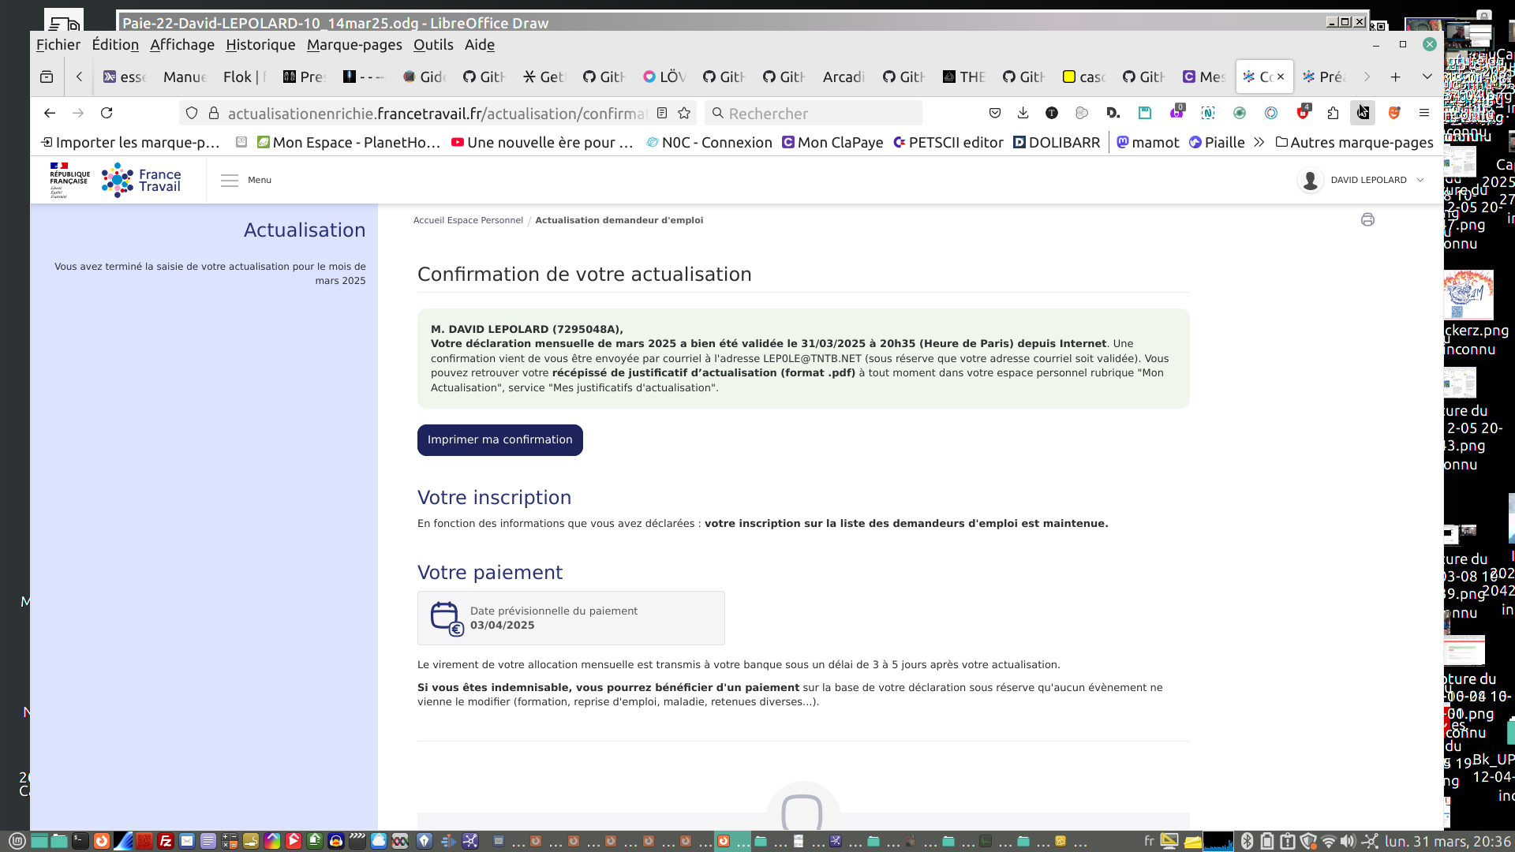Viewport: 1515px width, 852px height.
Task: Open the volume control in system tray
Action: (1348, 841)
